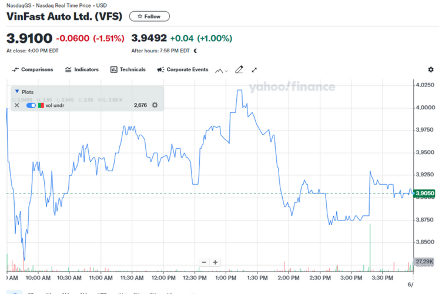Open the Comparisons menu

(32, 69)
